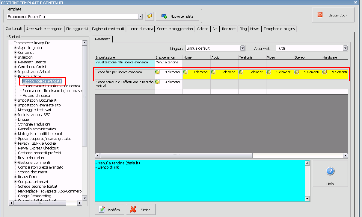The width and height of the screenshot is (362, 217).
Task: Switch to Siti tab
Action: point(215,29)
